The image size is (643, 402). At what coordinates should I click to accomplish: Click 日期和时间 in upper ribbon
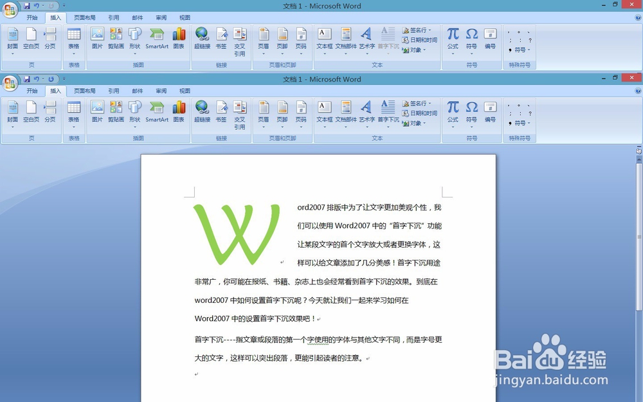tap(419, 40)
